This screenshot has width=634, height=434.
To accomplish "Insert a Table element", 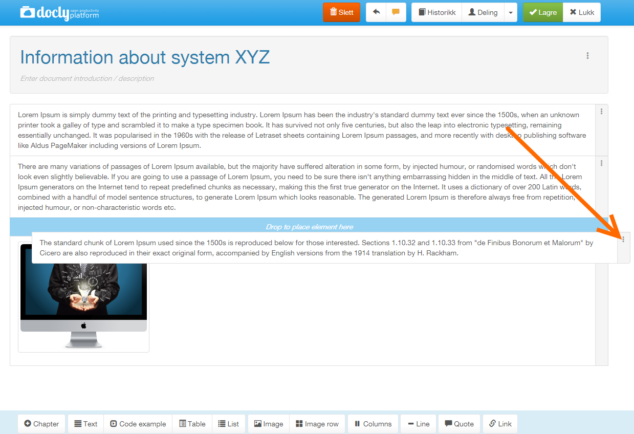I will click(x=192, y=424).
